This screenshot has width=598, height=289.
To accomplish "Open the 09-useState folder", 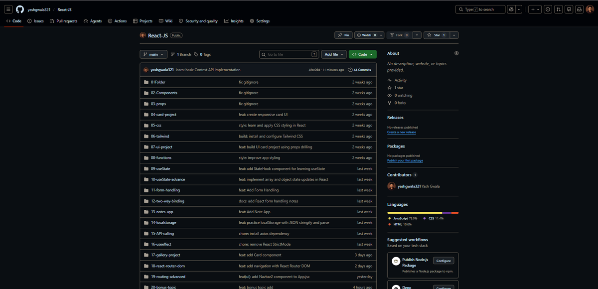I will click(x=160, y=168).
